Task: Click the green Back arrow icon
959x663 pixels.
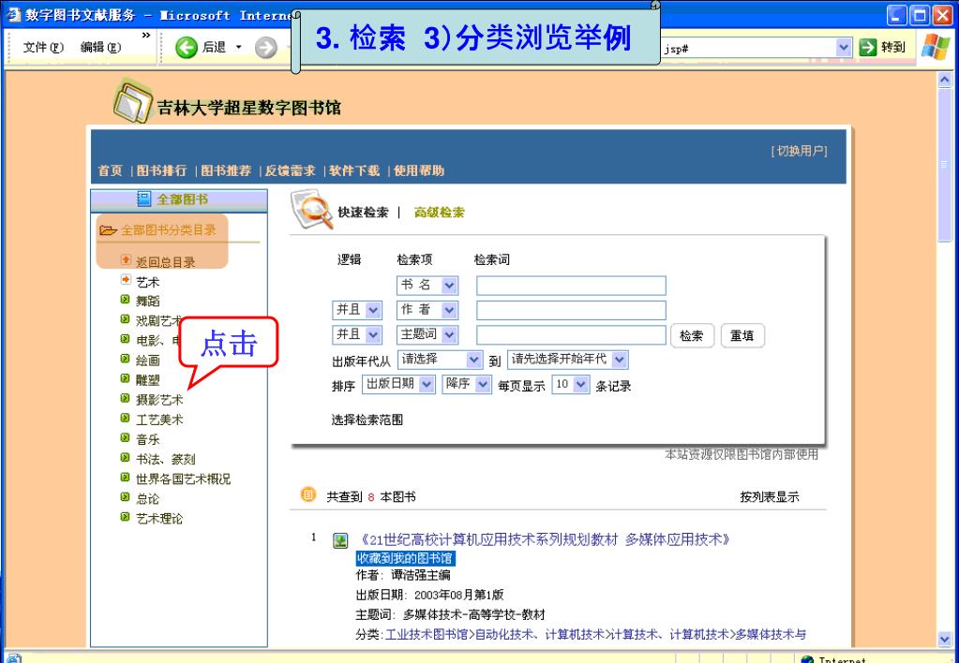Action: coord(186,47)
